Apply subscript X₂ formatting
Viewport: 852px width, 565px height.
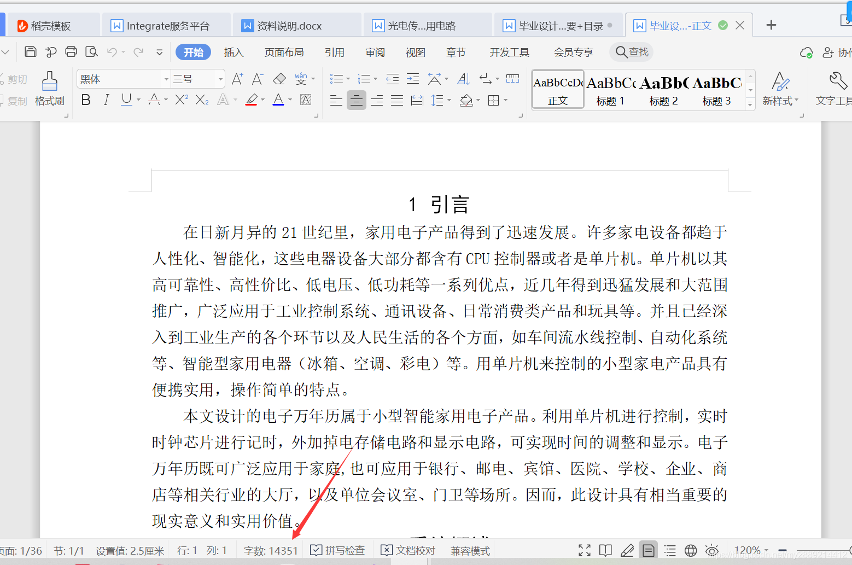click(x=202, y=100)
